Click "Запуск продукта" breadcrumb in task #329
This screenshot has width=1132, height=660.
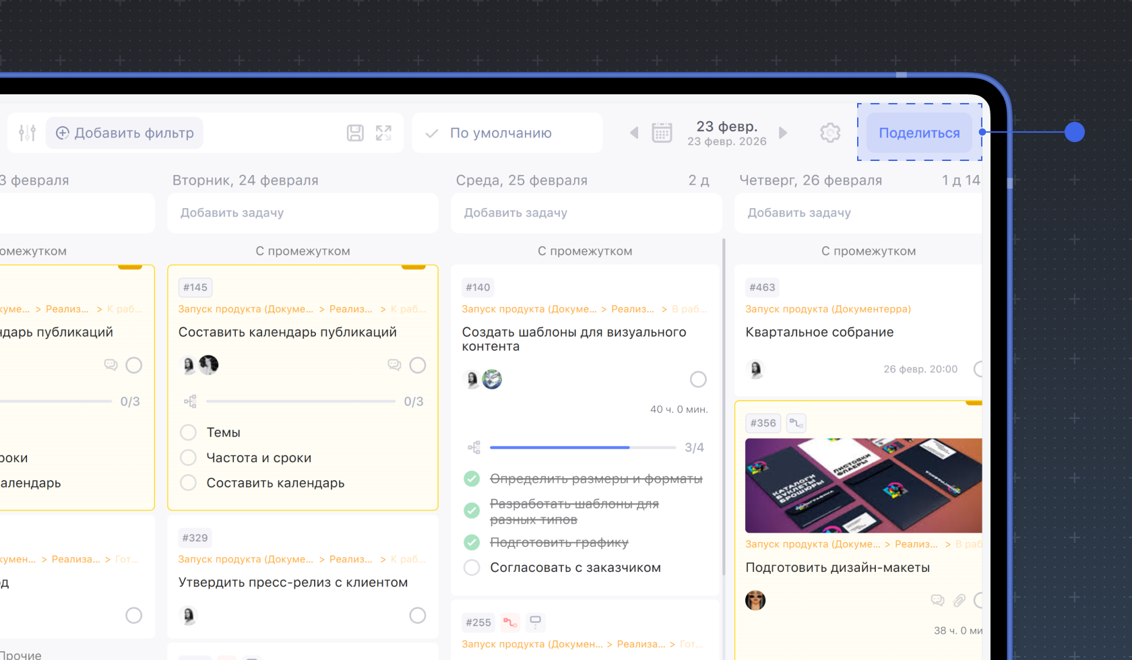(245, 559)
